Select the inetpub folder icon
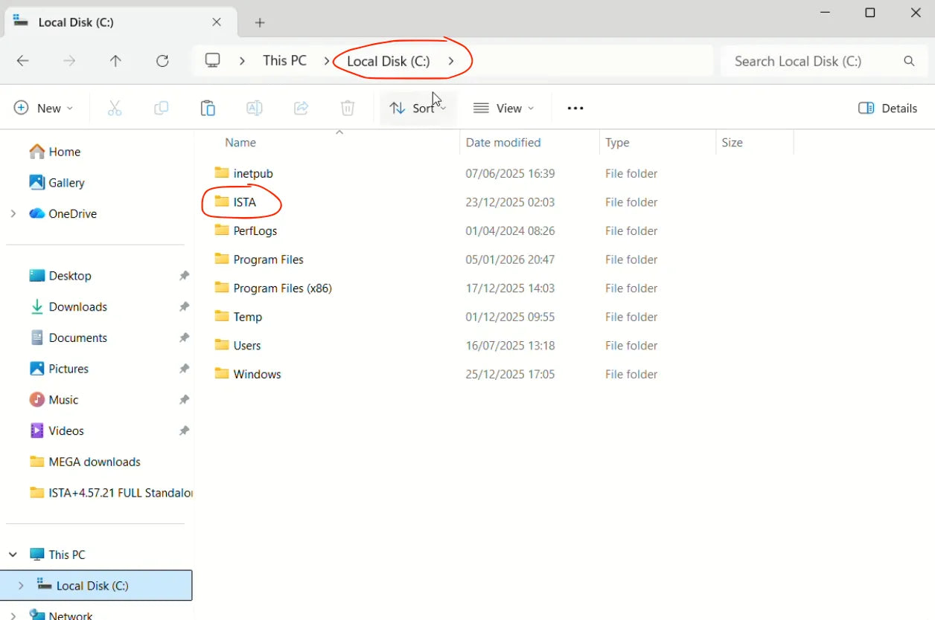Viewport: 935px width, 620px height. (x=222, y=172)
